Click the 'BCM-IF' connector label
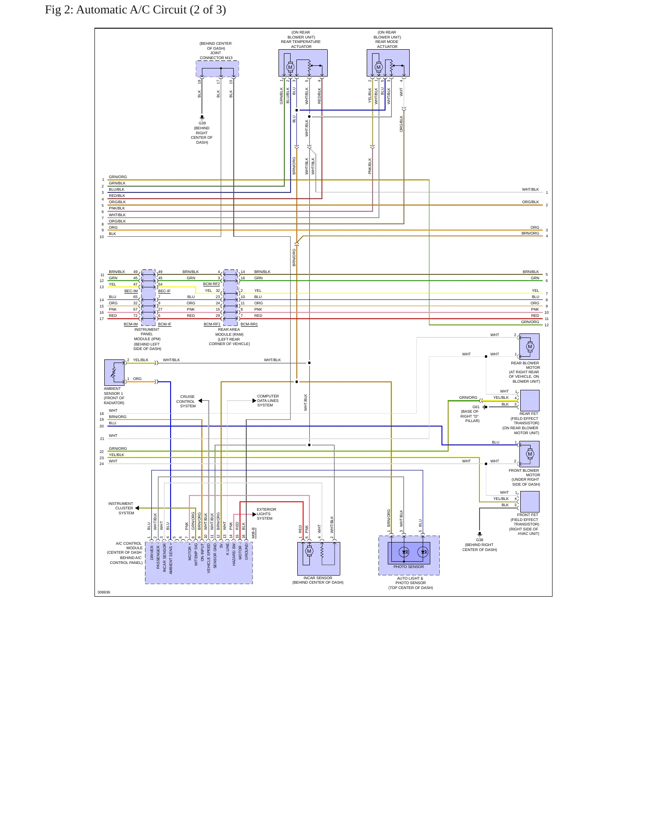 pyautogui.click(x=165, y=324)
